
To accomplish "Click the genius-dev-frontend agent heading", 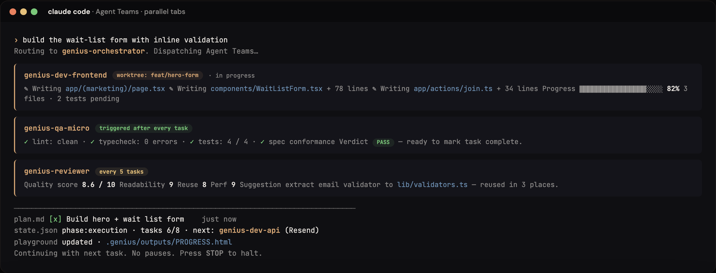I will point(65,75).
